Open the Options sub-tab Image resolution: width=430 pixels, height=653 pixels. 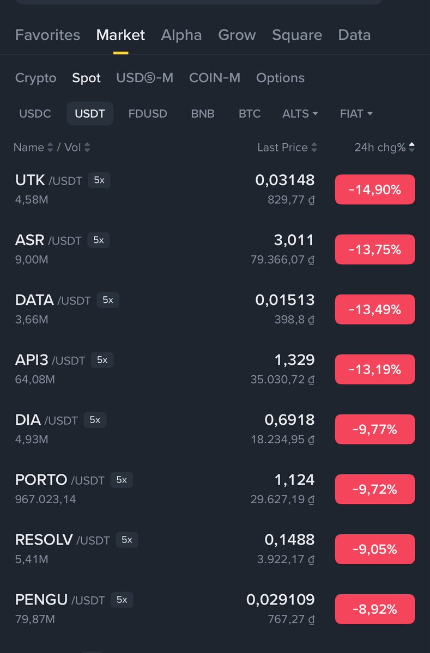click(280, 78)
